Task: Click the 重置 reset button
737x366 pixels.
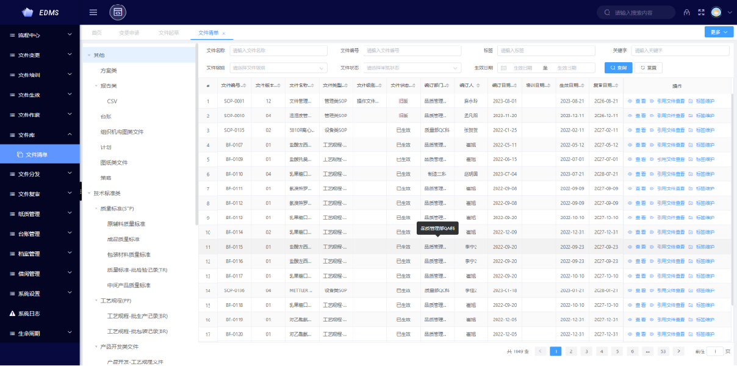Action: point(648,68)
